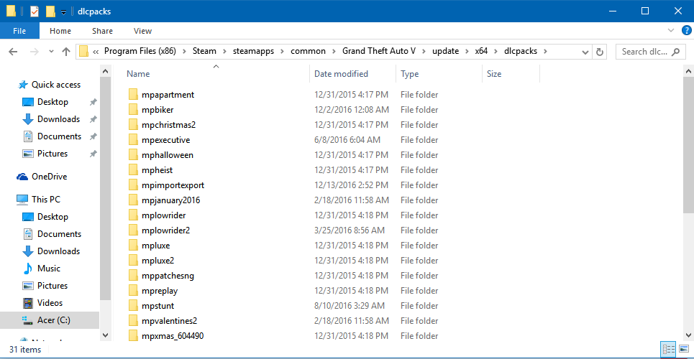Click the search magnifier icon
This screenshot has width=694, height=359.
(675, 52)
